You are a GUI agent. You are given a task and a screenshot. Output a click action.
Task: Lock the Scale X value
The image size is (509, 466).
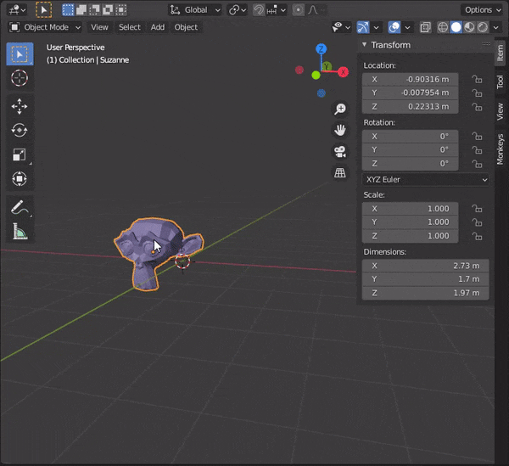(477, 209)
